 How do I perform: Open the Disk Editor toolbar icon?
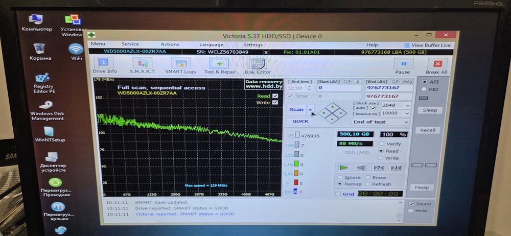[258, 63]
